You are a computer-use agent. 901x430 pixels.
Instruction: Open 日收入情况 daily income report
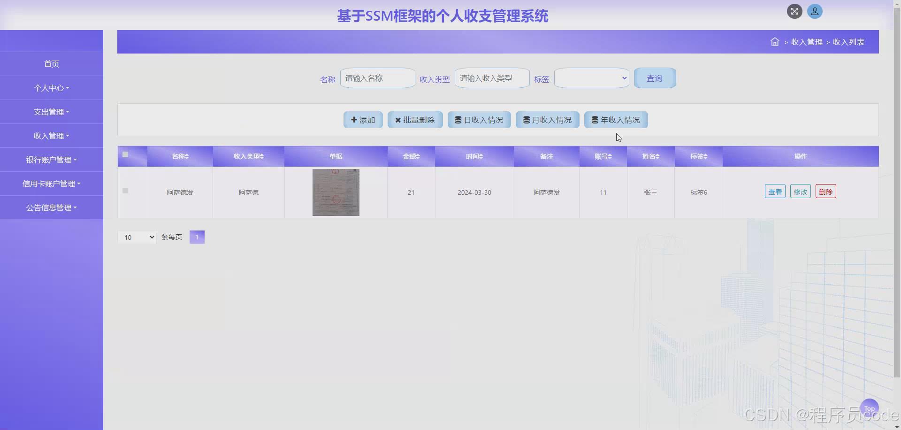(479, 120)
